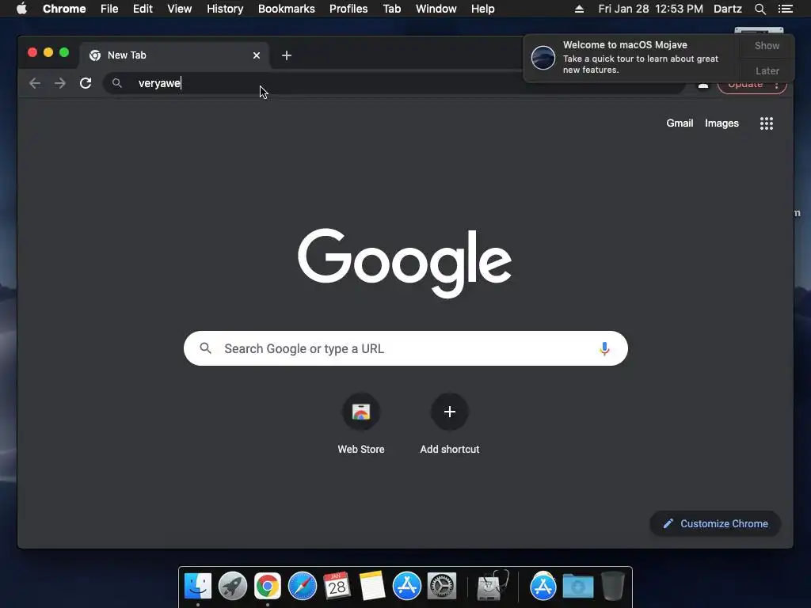The image size is (811, 608).
Task: Open Launchpad rocket icon in the dock
Action: tap(233, 587)
